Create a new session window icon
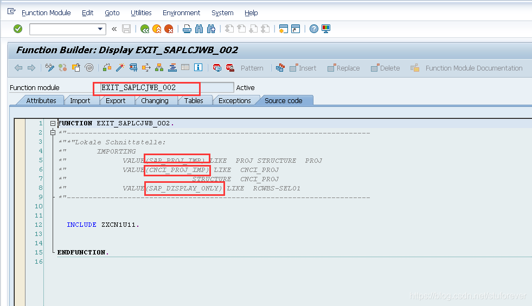 click(283, 29)
